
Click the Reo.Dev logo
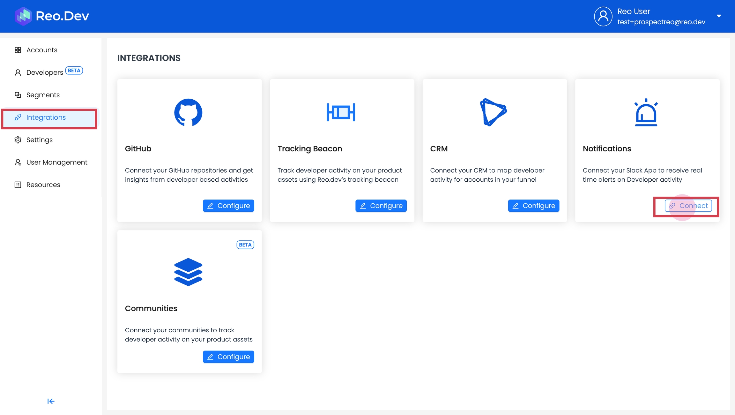click(x=52, y=16)
